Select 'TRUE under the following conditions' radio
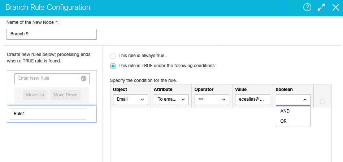343x162 pixels. (113, 66)
